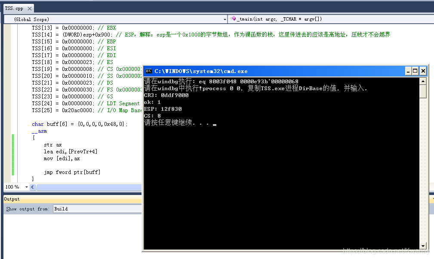The image size is (434, 259).
Task: Click the line TSS[22] = 0x00000030 FS
Action: pos(86,90)
